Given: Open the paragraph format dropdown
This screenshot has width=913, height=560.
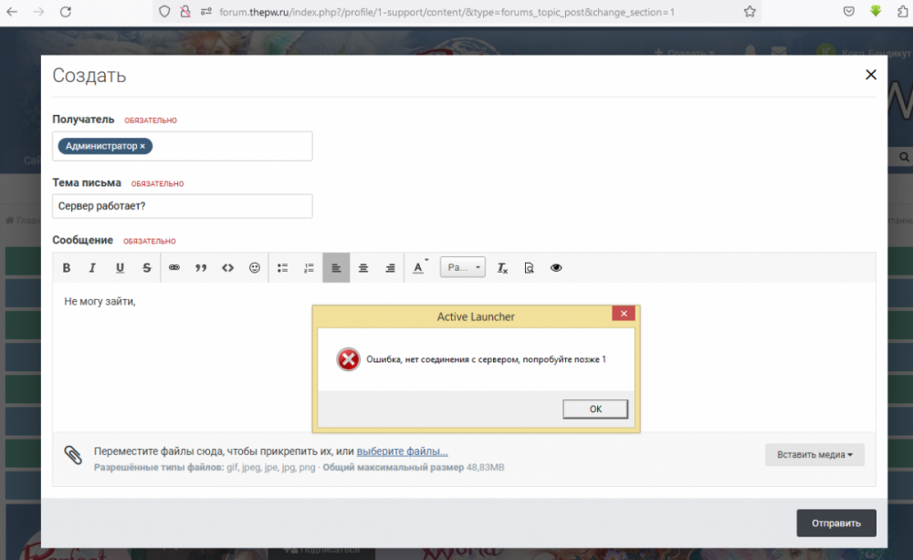Looking at the screenshot, I should click(462, 267).
